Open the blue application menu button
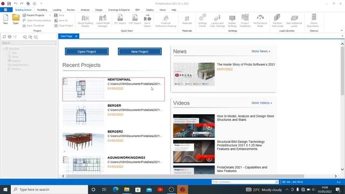The width and height of the screenshot is (345, 194). click(6, 10)
